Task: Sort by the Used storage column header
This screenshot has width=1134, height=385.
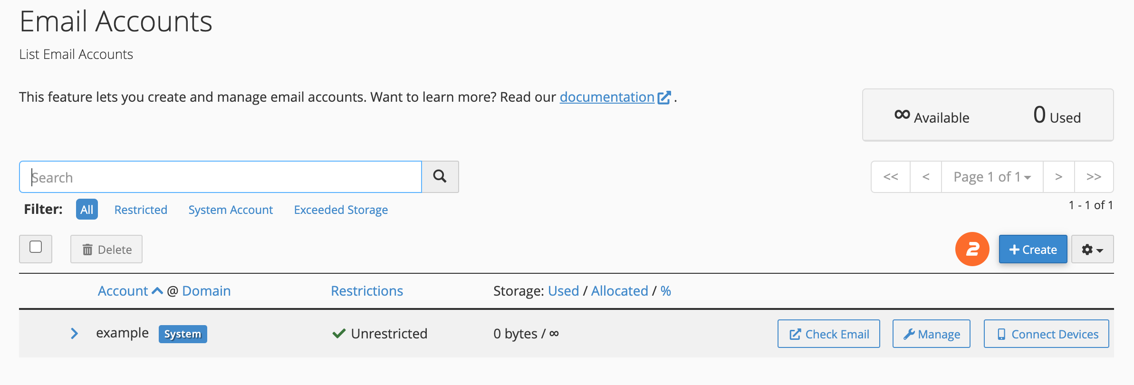Action: 563,290
